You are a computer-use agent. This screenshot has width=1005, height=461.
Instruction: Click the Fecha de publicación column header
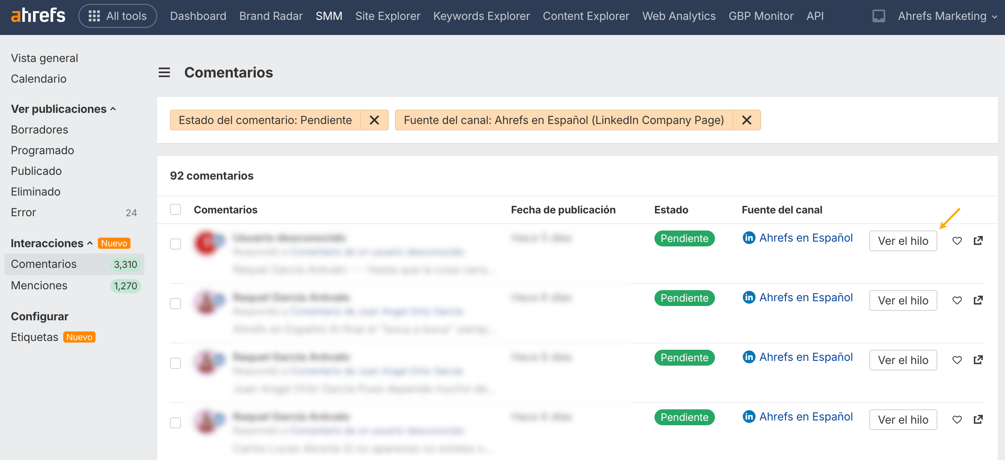[x=563, y=210]
